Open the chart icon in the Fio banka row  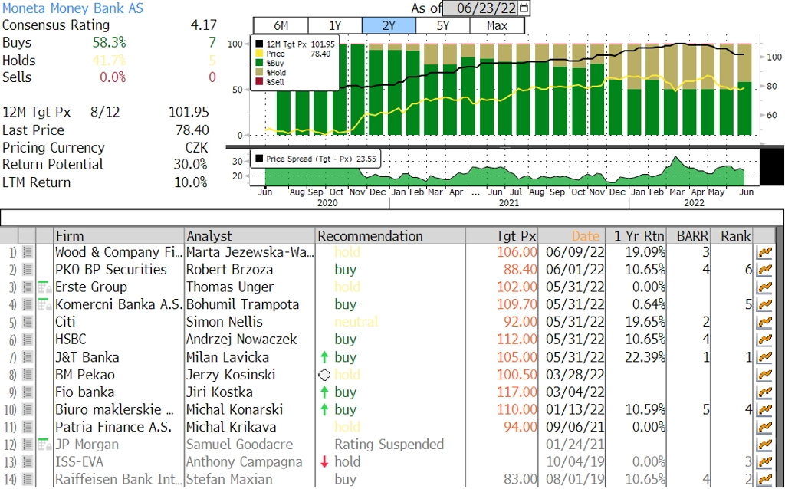click(x=764, y=393)
